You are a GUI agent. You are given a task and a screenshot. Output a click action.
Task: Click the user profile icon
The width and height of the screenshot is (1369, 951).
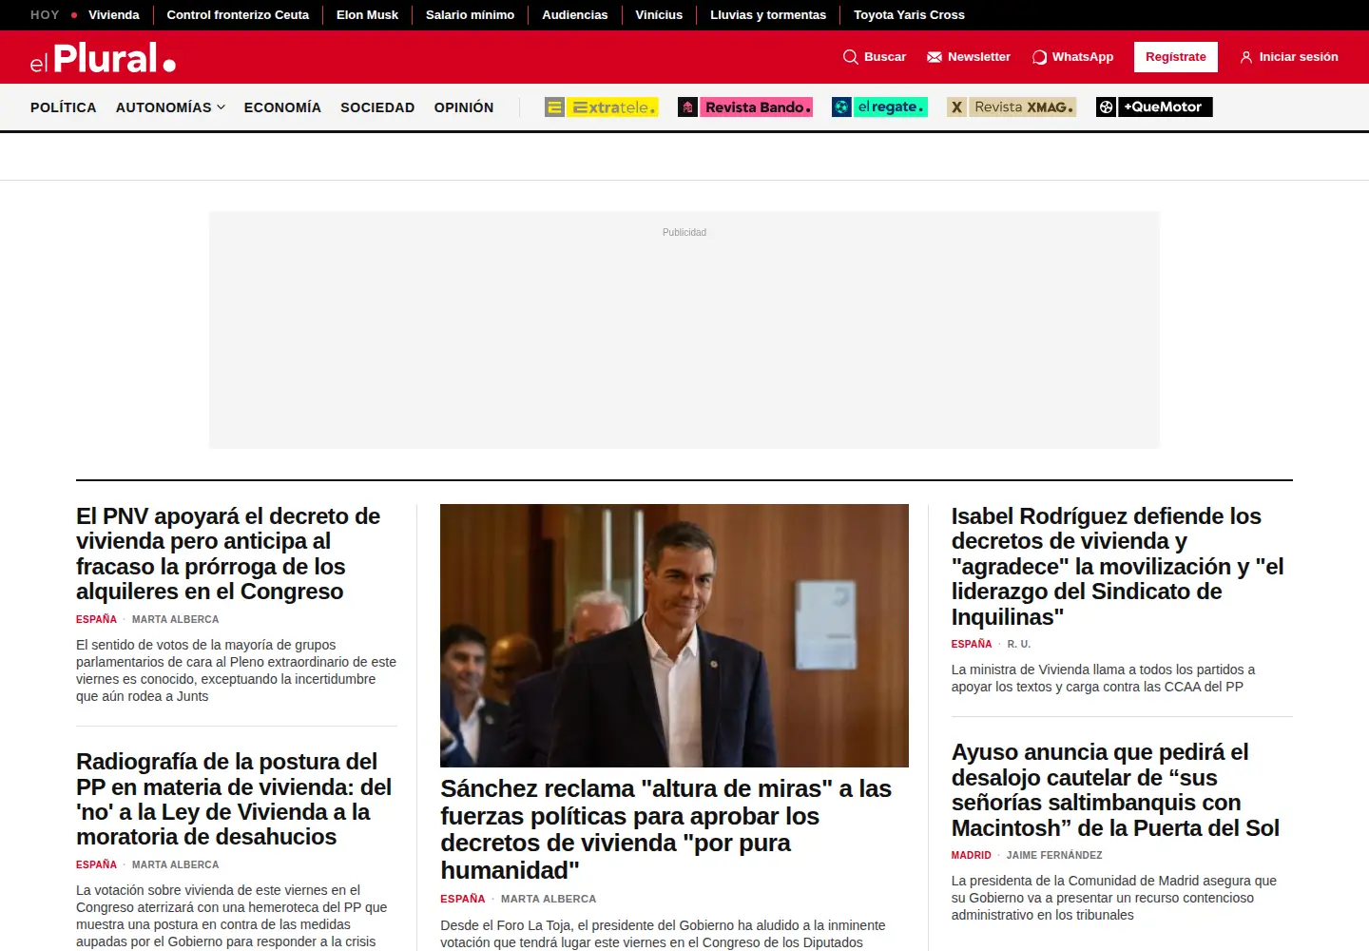(1245, 57)
